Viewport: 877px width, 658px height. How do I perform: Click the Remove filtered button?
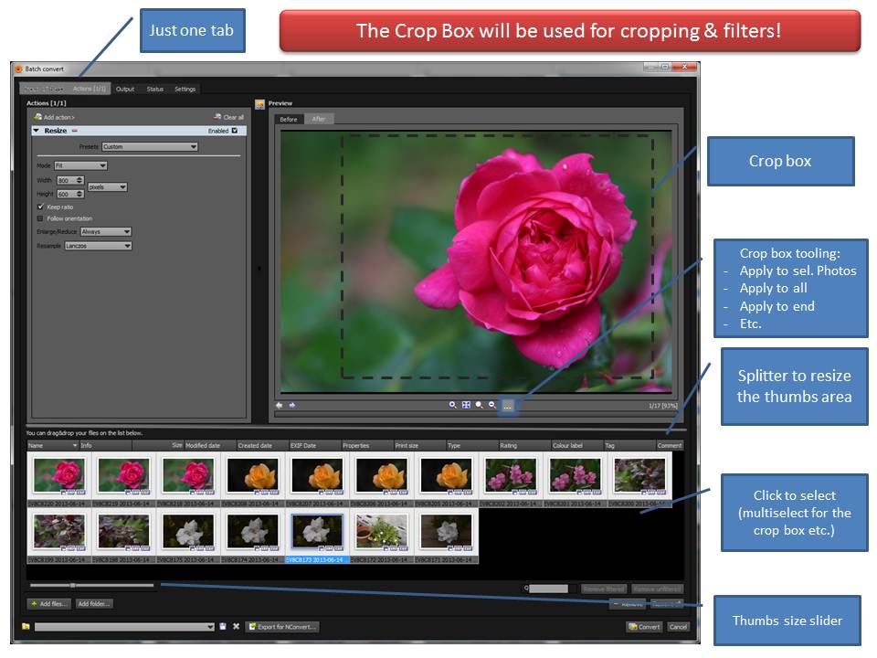coord(604,589)
